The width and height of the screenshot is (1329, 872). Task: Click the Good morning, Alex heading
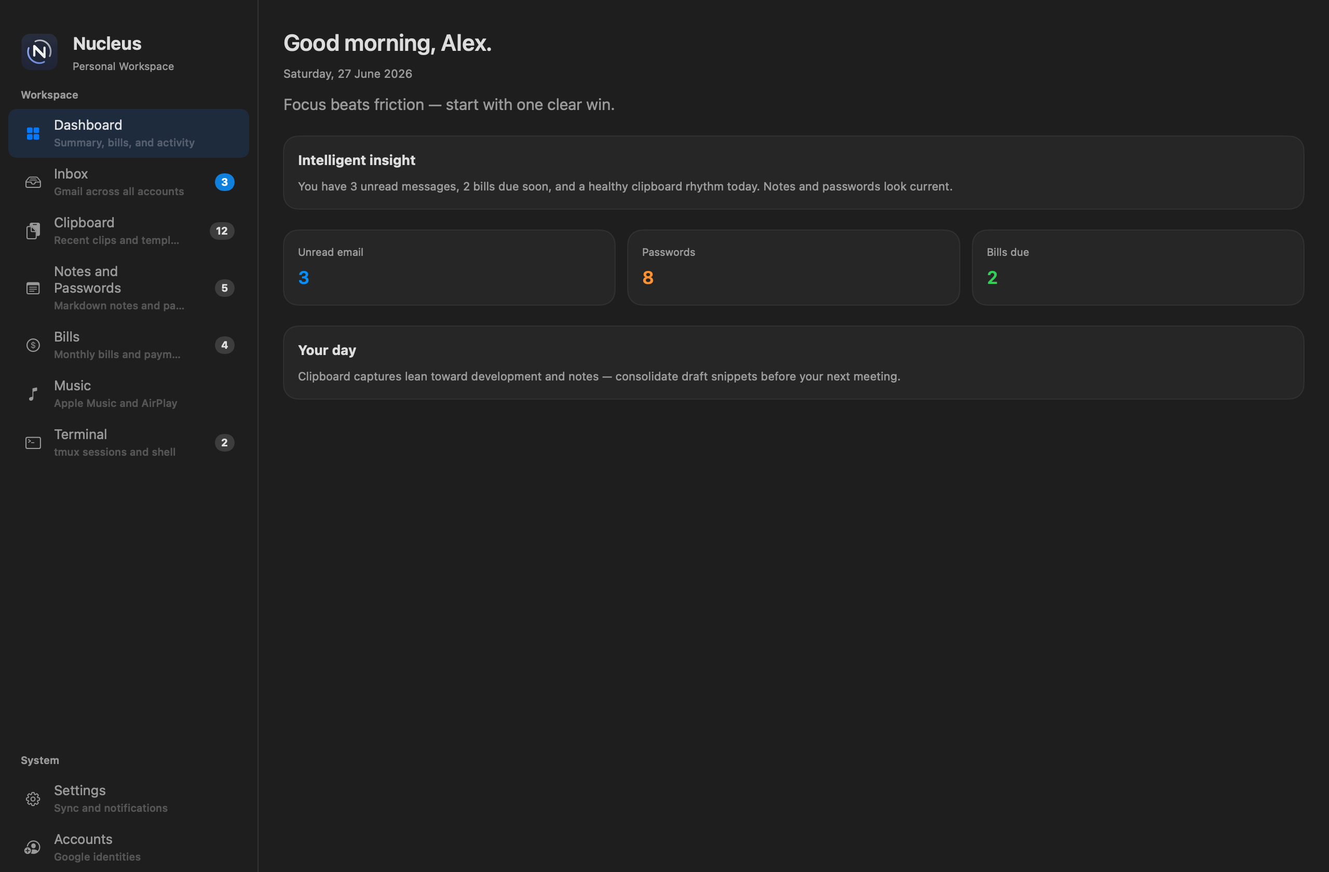[387, 43]
